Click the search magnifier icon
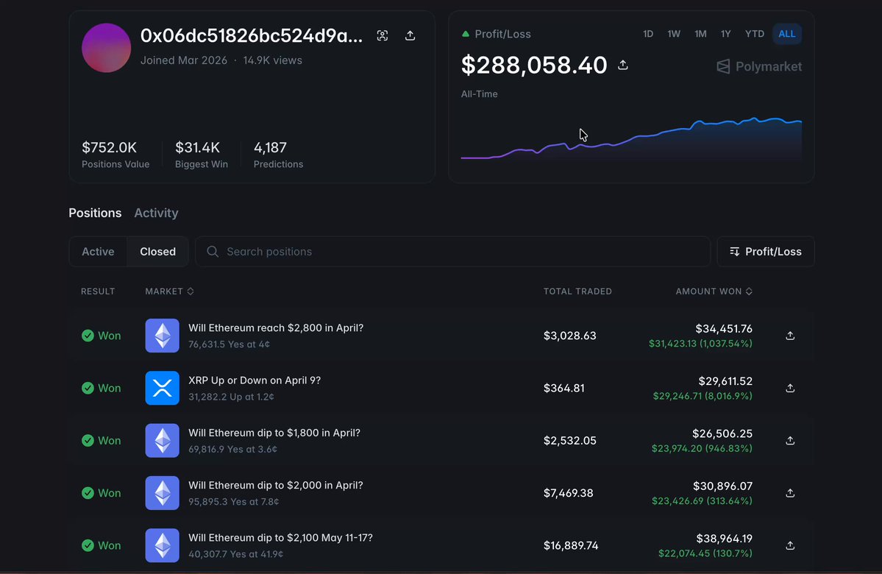882x574 pixels. [213, 252]
